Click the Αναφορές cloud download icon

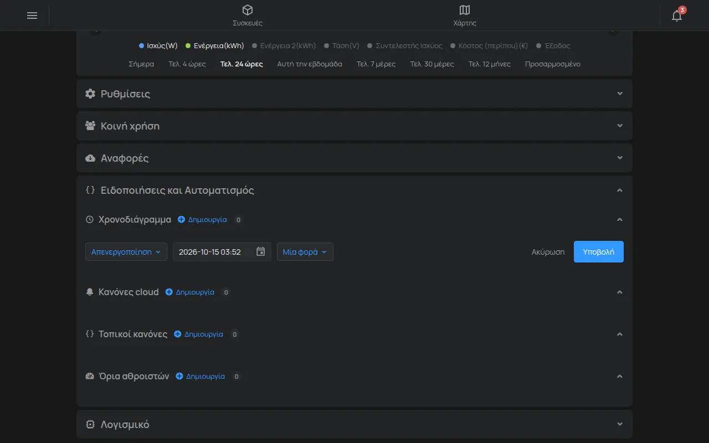[x=90, y=158]
